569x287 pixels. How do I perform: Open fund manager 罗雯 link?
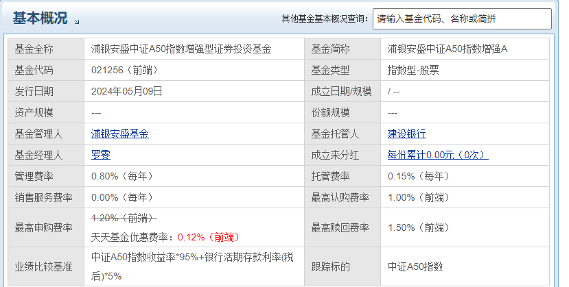100,155
